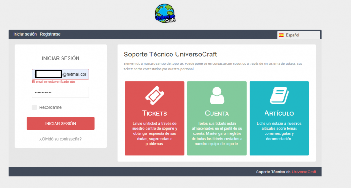Open the Registrarse menu item
The image size is (351, 188).
pyautogui.click(x=50, y=34)
